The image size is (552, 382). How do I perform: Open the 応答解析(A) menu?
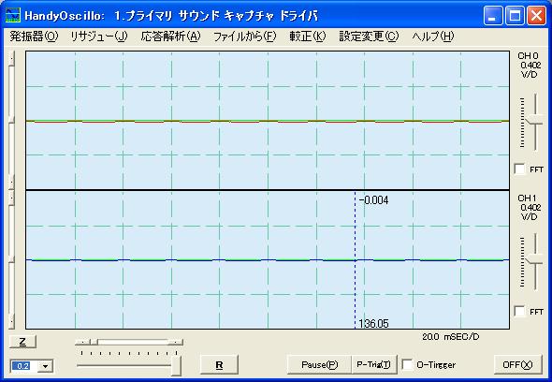(170, 37)
